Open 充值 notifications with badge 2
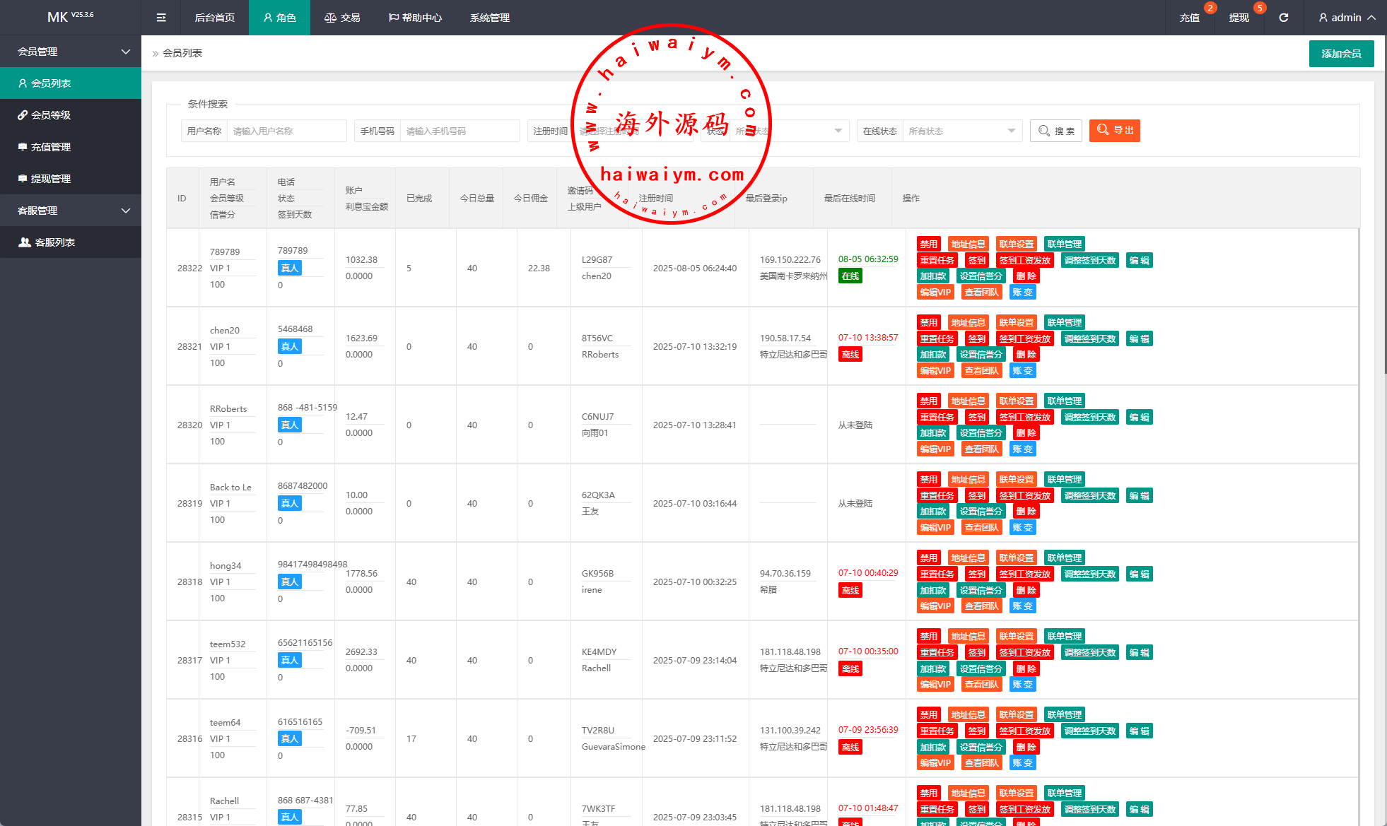 [x=1190, y=18]
